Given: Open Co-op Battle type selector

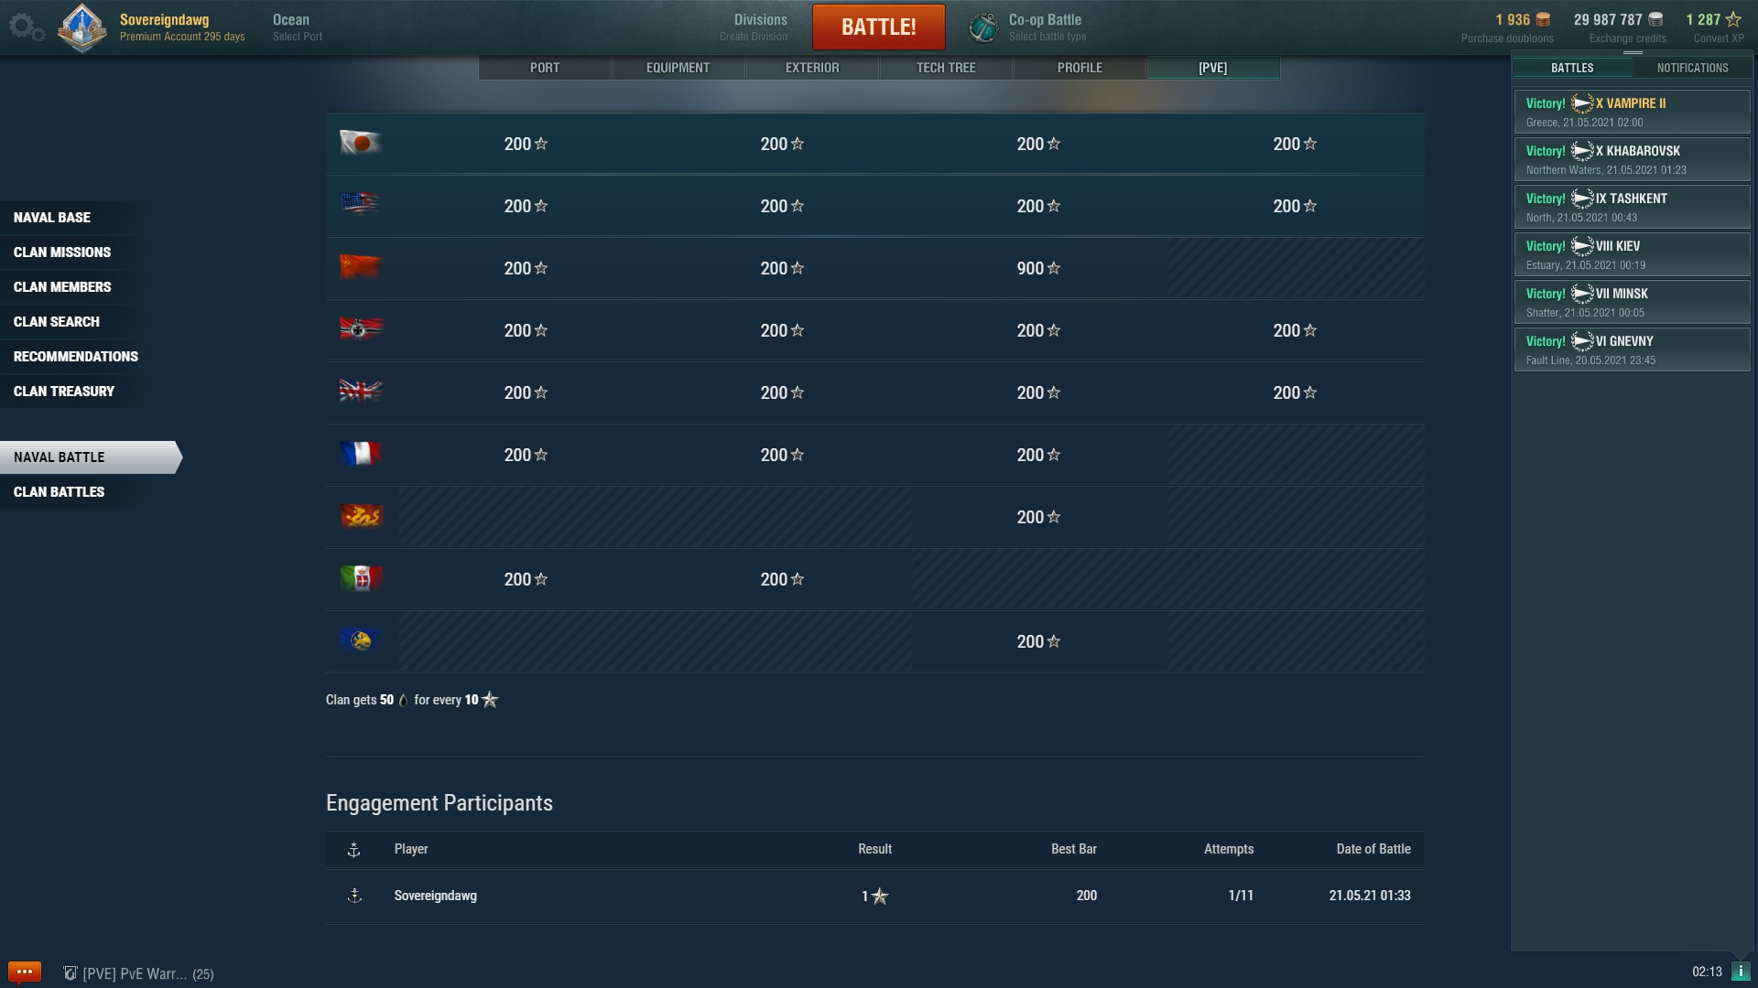Looking at the screenshot, I should click(1047, 27).
